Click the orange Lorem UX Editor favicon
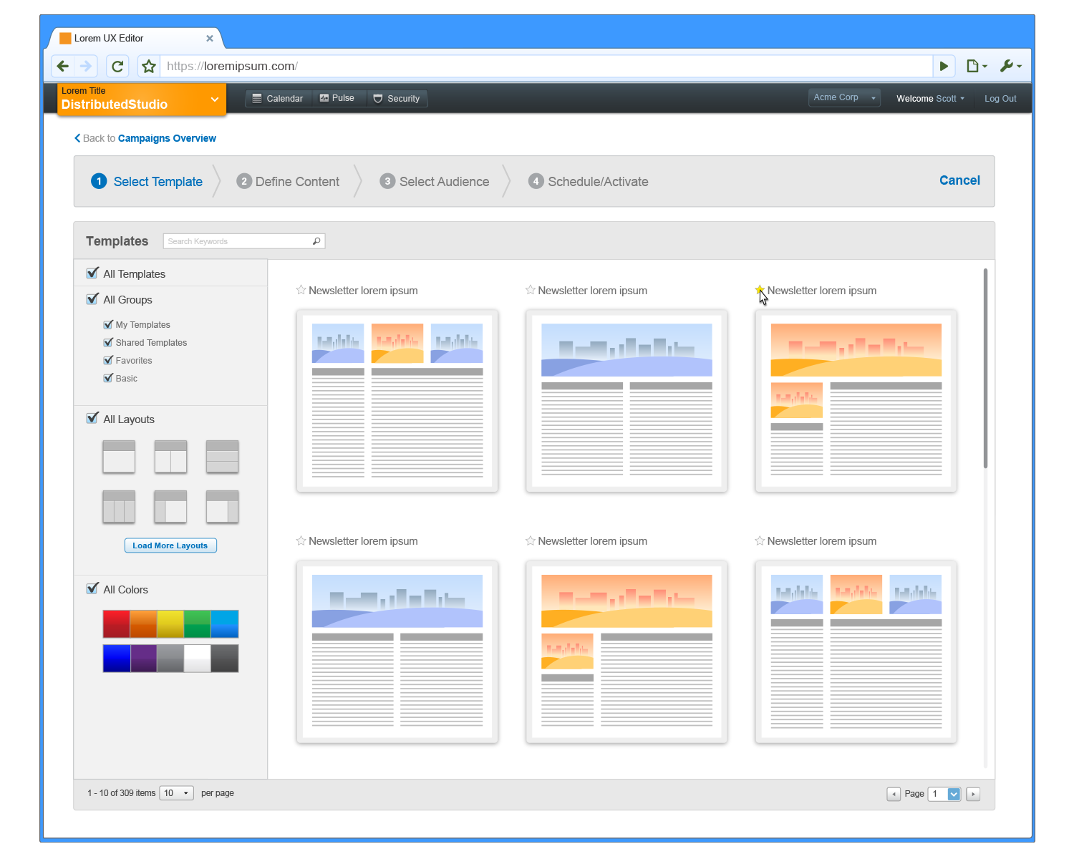 tap(65, 39)
